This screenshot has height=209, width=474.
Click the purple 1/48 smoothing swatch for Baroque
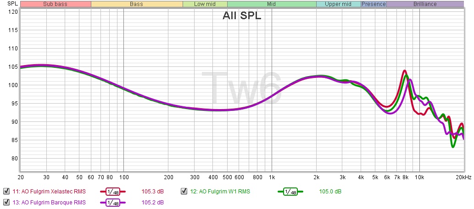click(x=113, y=202)
